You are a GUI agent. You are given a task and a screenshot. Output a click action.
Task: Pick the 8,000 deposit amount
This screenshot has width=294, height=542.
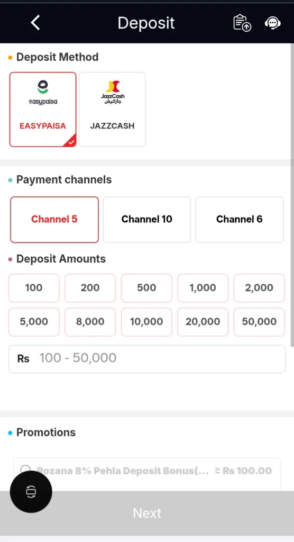tap(90, 322)
